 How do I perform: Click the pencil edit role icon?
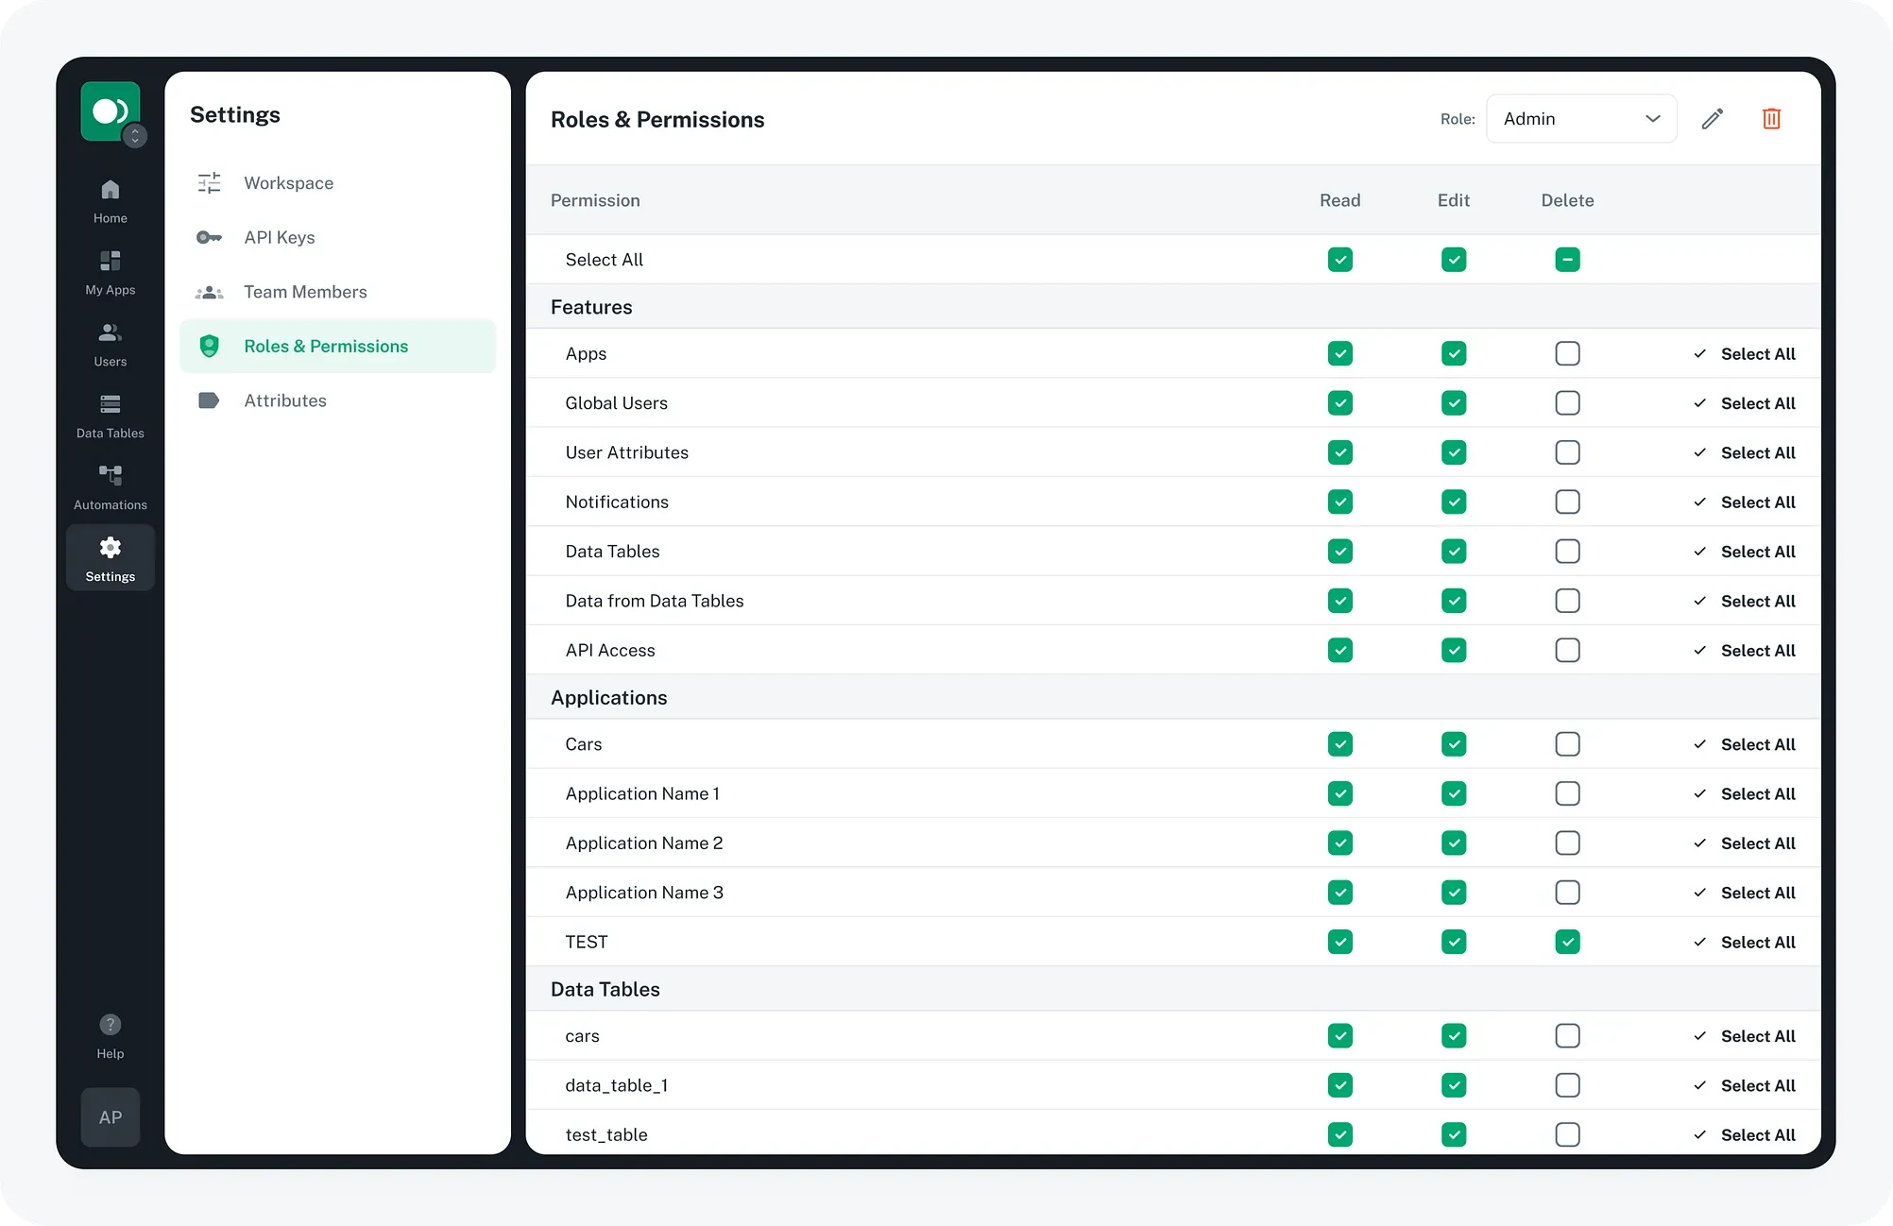tap(1712, 119)
